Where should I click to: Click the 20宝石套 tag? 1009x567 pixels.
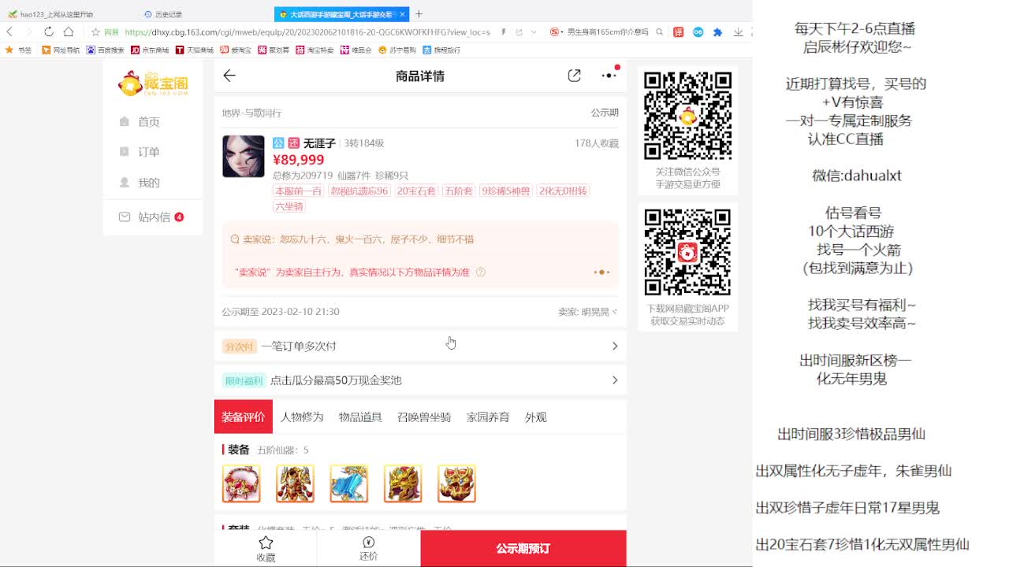point(416,191)
